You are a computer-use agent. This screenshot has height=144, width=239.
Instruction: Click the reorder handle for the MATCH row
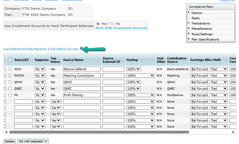point(5,76)
